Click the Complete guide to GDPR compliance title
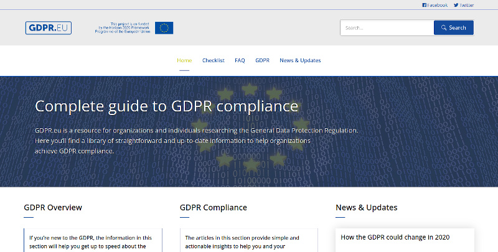This screenshot has height=252, width=498. point(166,106)
